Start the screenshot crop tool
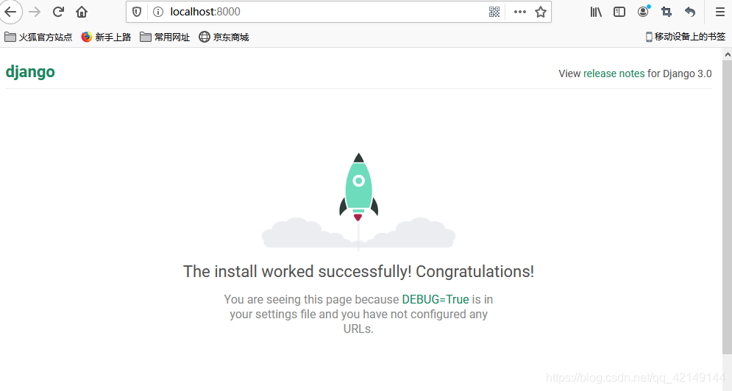The image size is (732, 391). click(667, 12)
